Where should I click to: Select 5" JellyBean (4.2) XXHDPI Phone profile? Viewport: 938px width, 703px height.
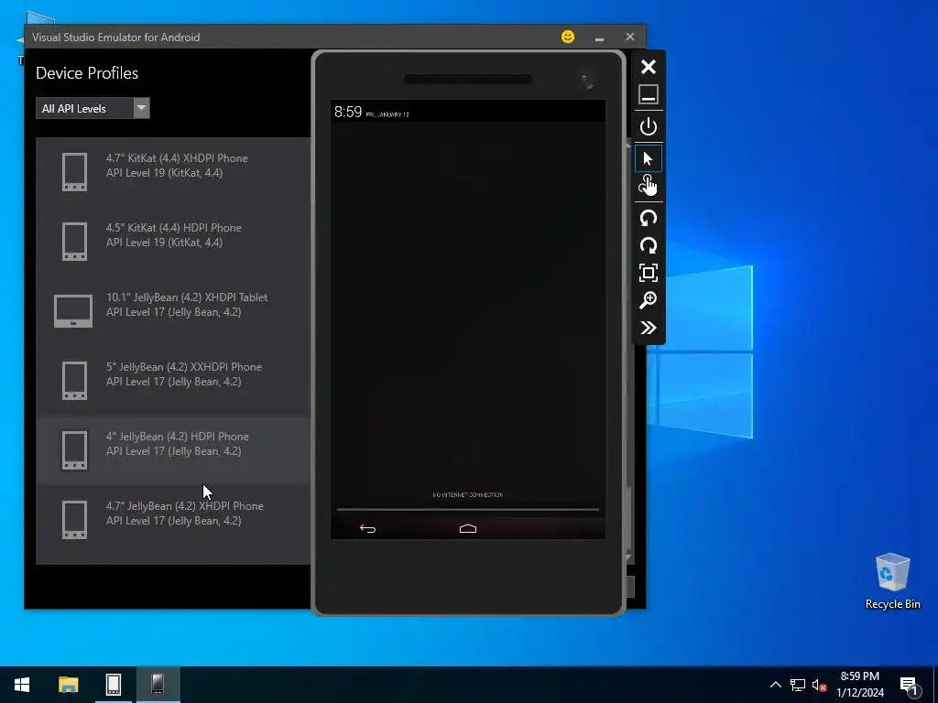click(173, 380)
